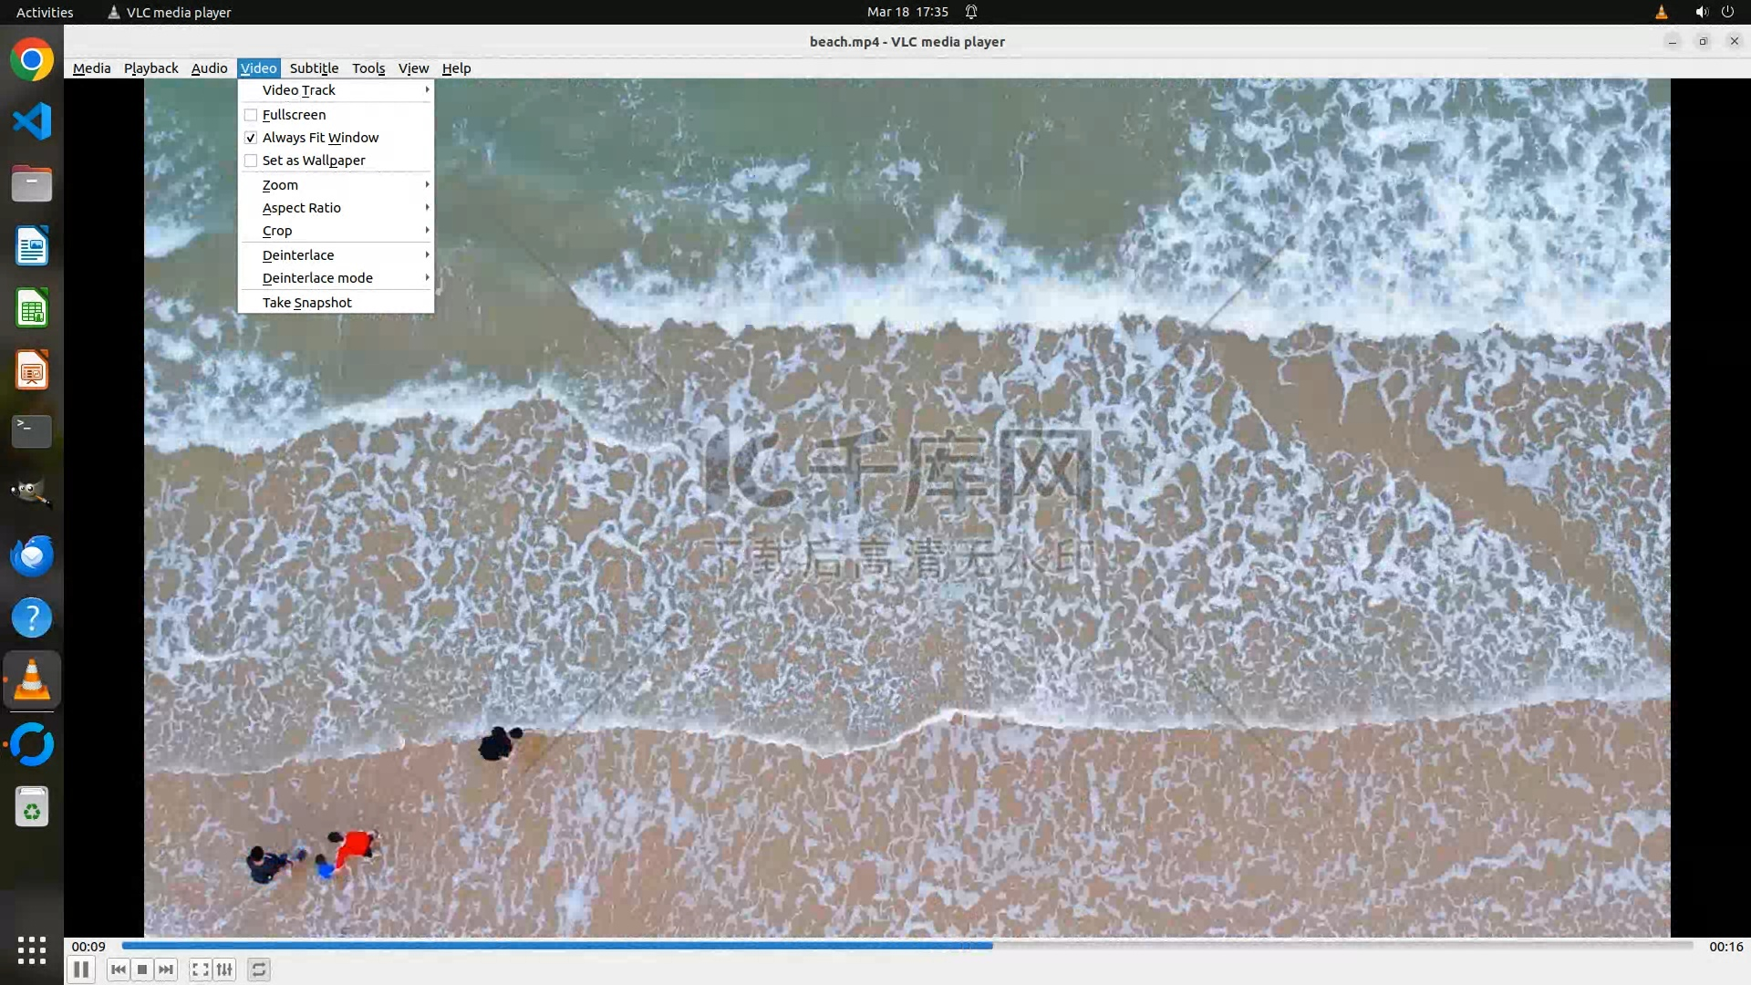The width and height of the screenshot is (1751, 985).
Task: Uncheck Always Fit Window option
Action: point(319,138)
